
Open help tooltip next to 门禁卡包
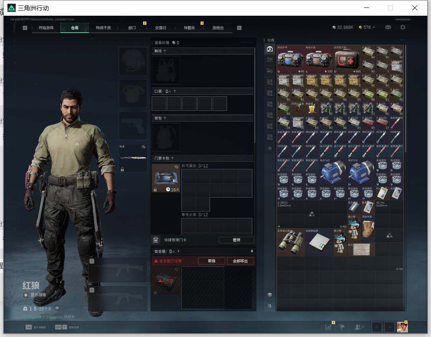coord(172,158)
